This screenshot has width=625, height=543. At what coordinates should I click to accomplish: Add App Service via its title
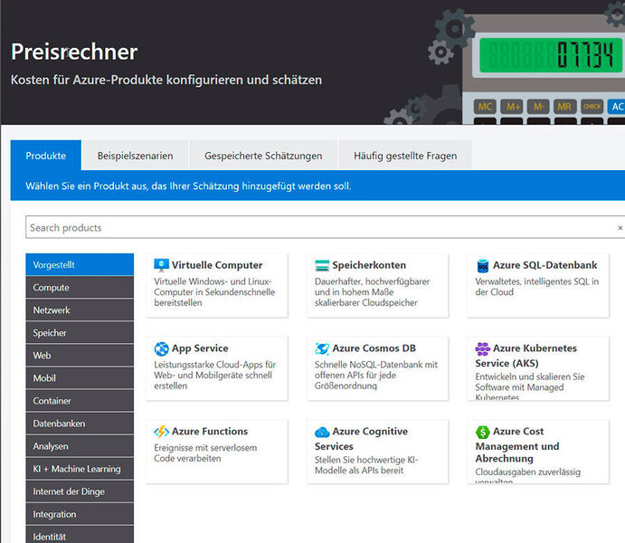pyautogui.click(x=200, y=348)
